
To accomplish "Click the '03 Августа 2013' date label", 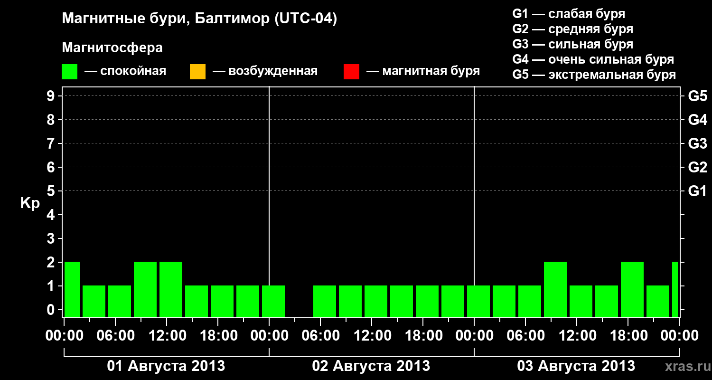I will point(576,366).
